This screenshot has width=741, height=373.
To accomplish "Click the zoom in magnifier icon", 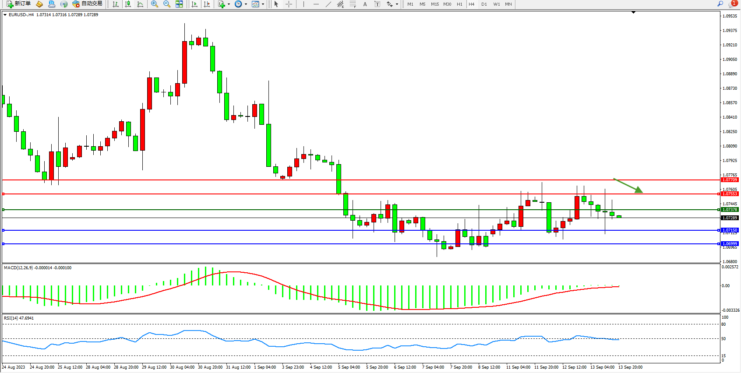I will pos(154,4).
